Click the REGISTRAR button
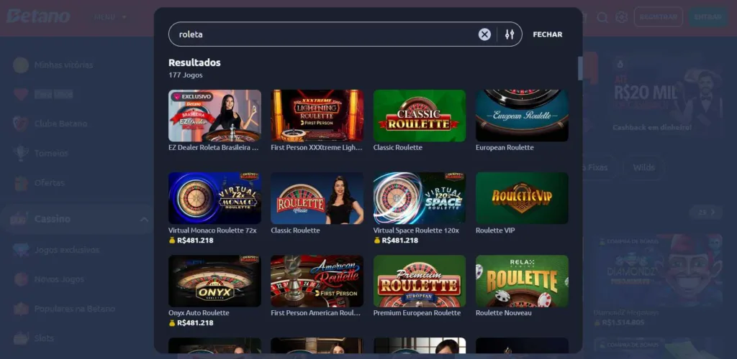The height and width of the screenshot is (359, 737). [658, 17]
